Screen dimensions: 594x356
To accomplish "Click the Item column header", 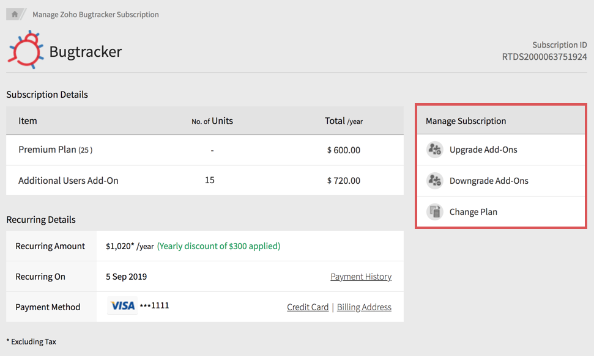I will click(28, 121).
